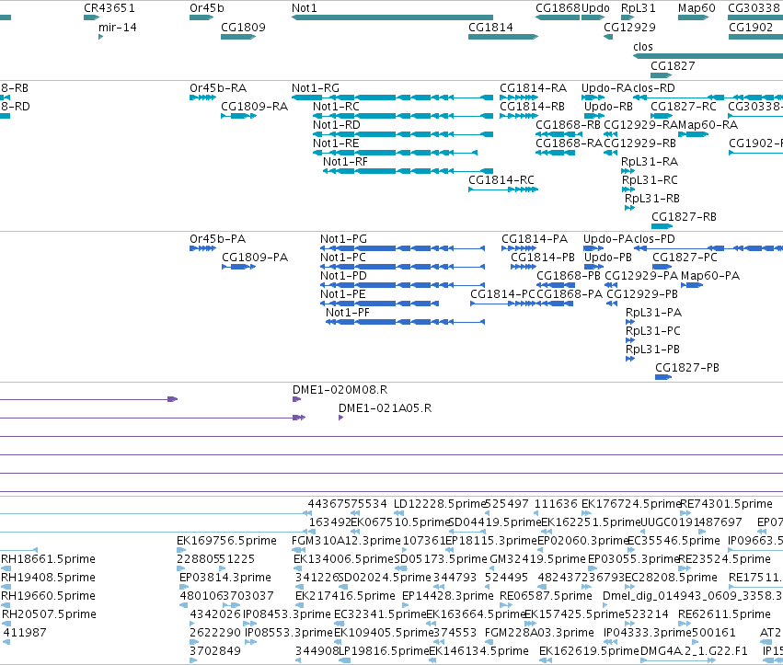Click the CG1814-RA transcript label
The image size is (783, 665).
[534, 88]
